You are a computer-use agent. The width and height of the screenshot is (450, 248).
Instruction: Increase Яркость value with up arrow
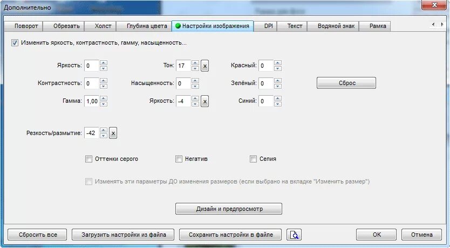pos(104,63)
